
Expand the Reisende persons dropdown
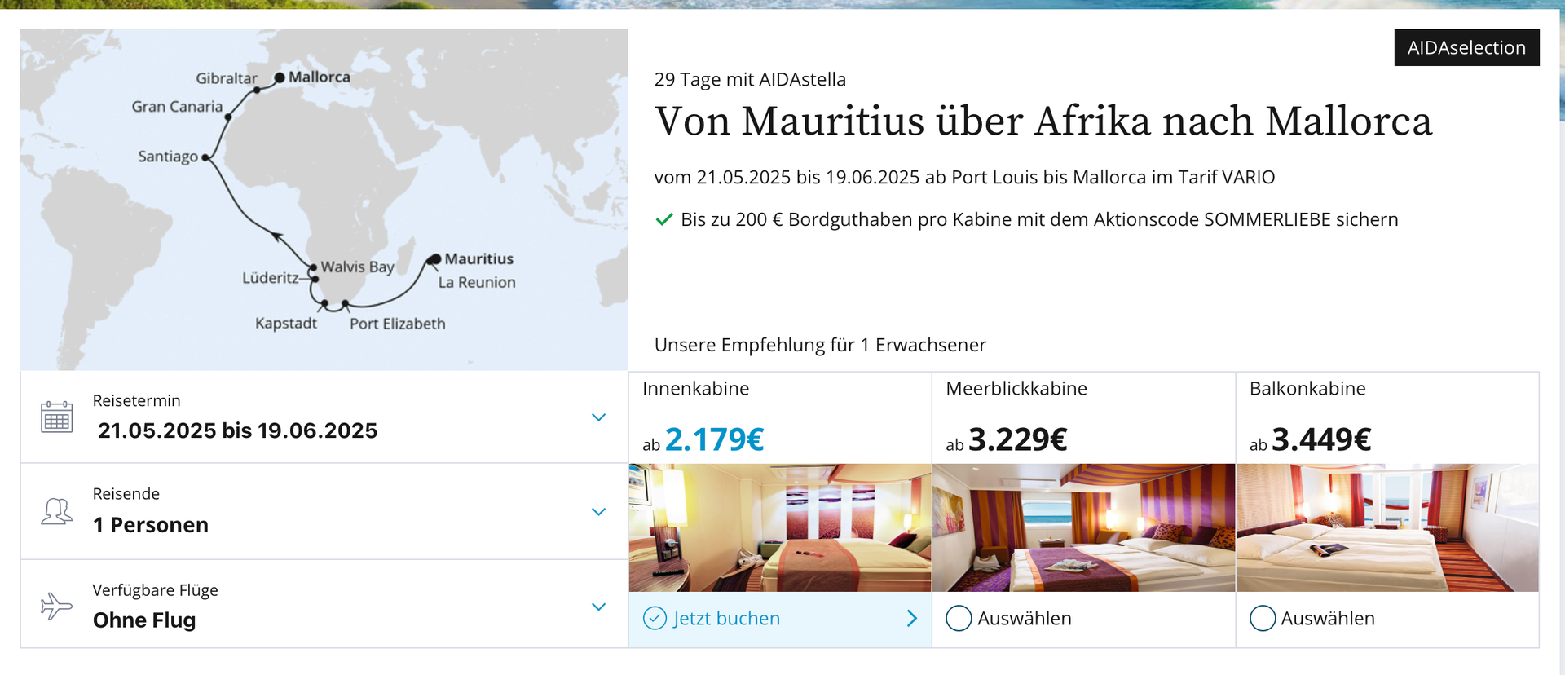(598, 512)
